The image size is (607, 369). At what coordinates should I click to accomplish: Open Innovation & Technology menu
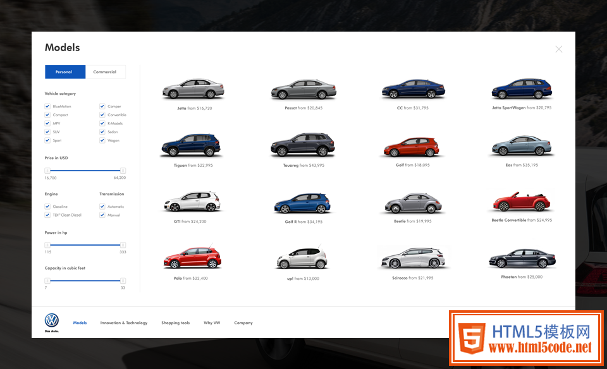point(124,323)
